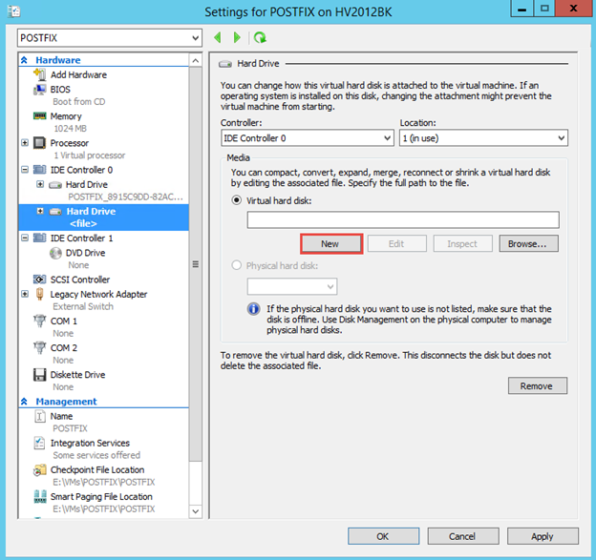Click the 'External Switch' text
Viewport: 596px width, 560px height.
(83, 306)
